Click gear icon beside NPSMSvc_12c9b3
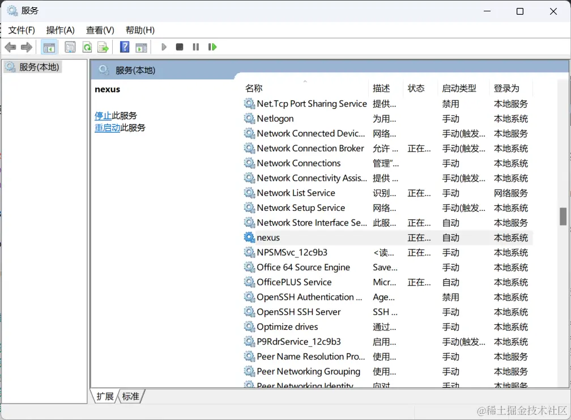The height and width of the screenshot is (420, 571). click(x=249, y=252)
